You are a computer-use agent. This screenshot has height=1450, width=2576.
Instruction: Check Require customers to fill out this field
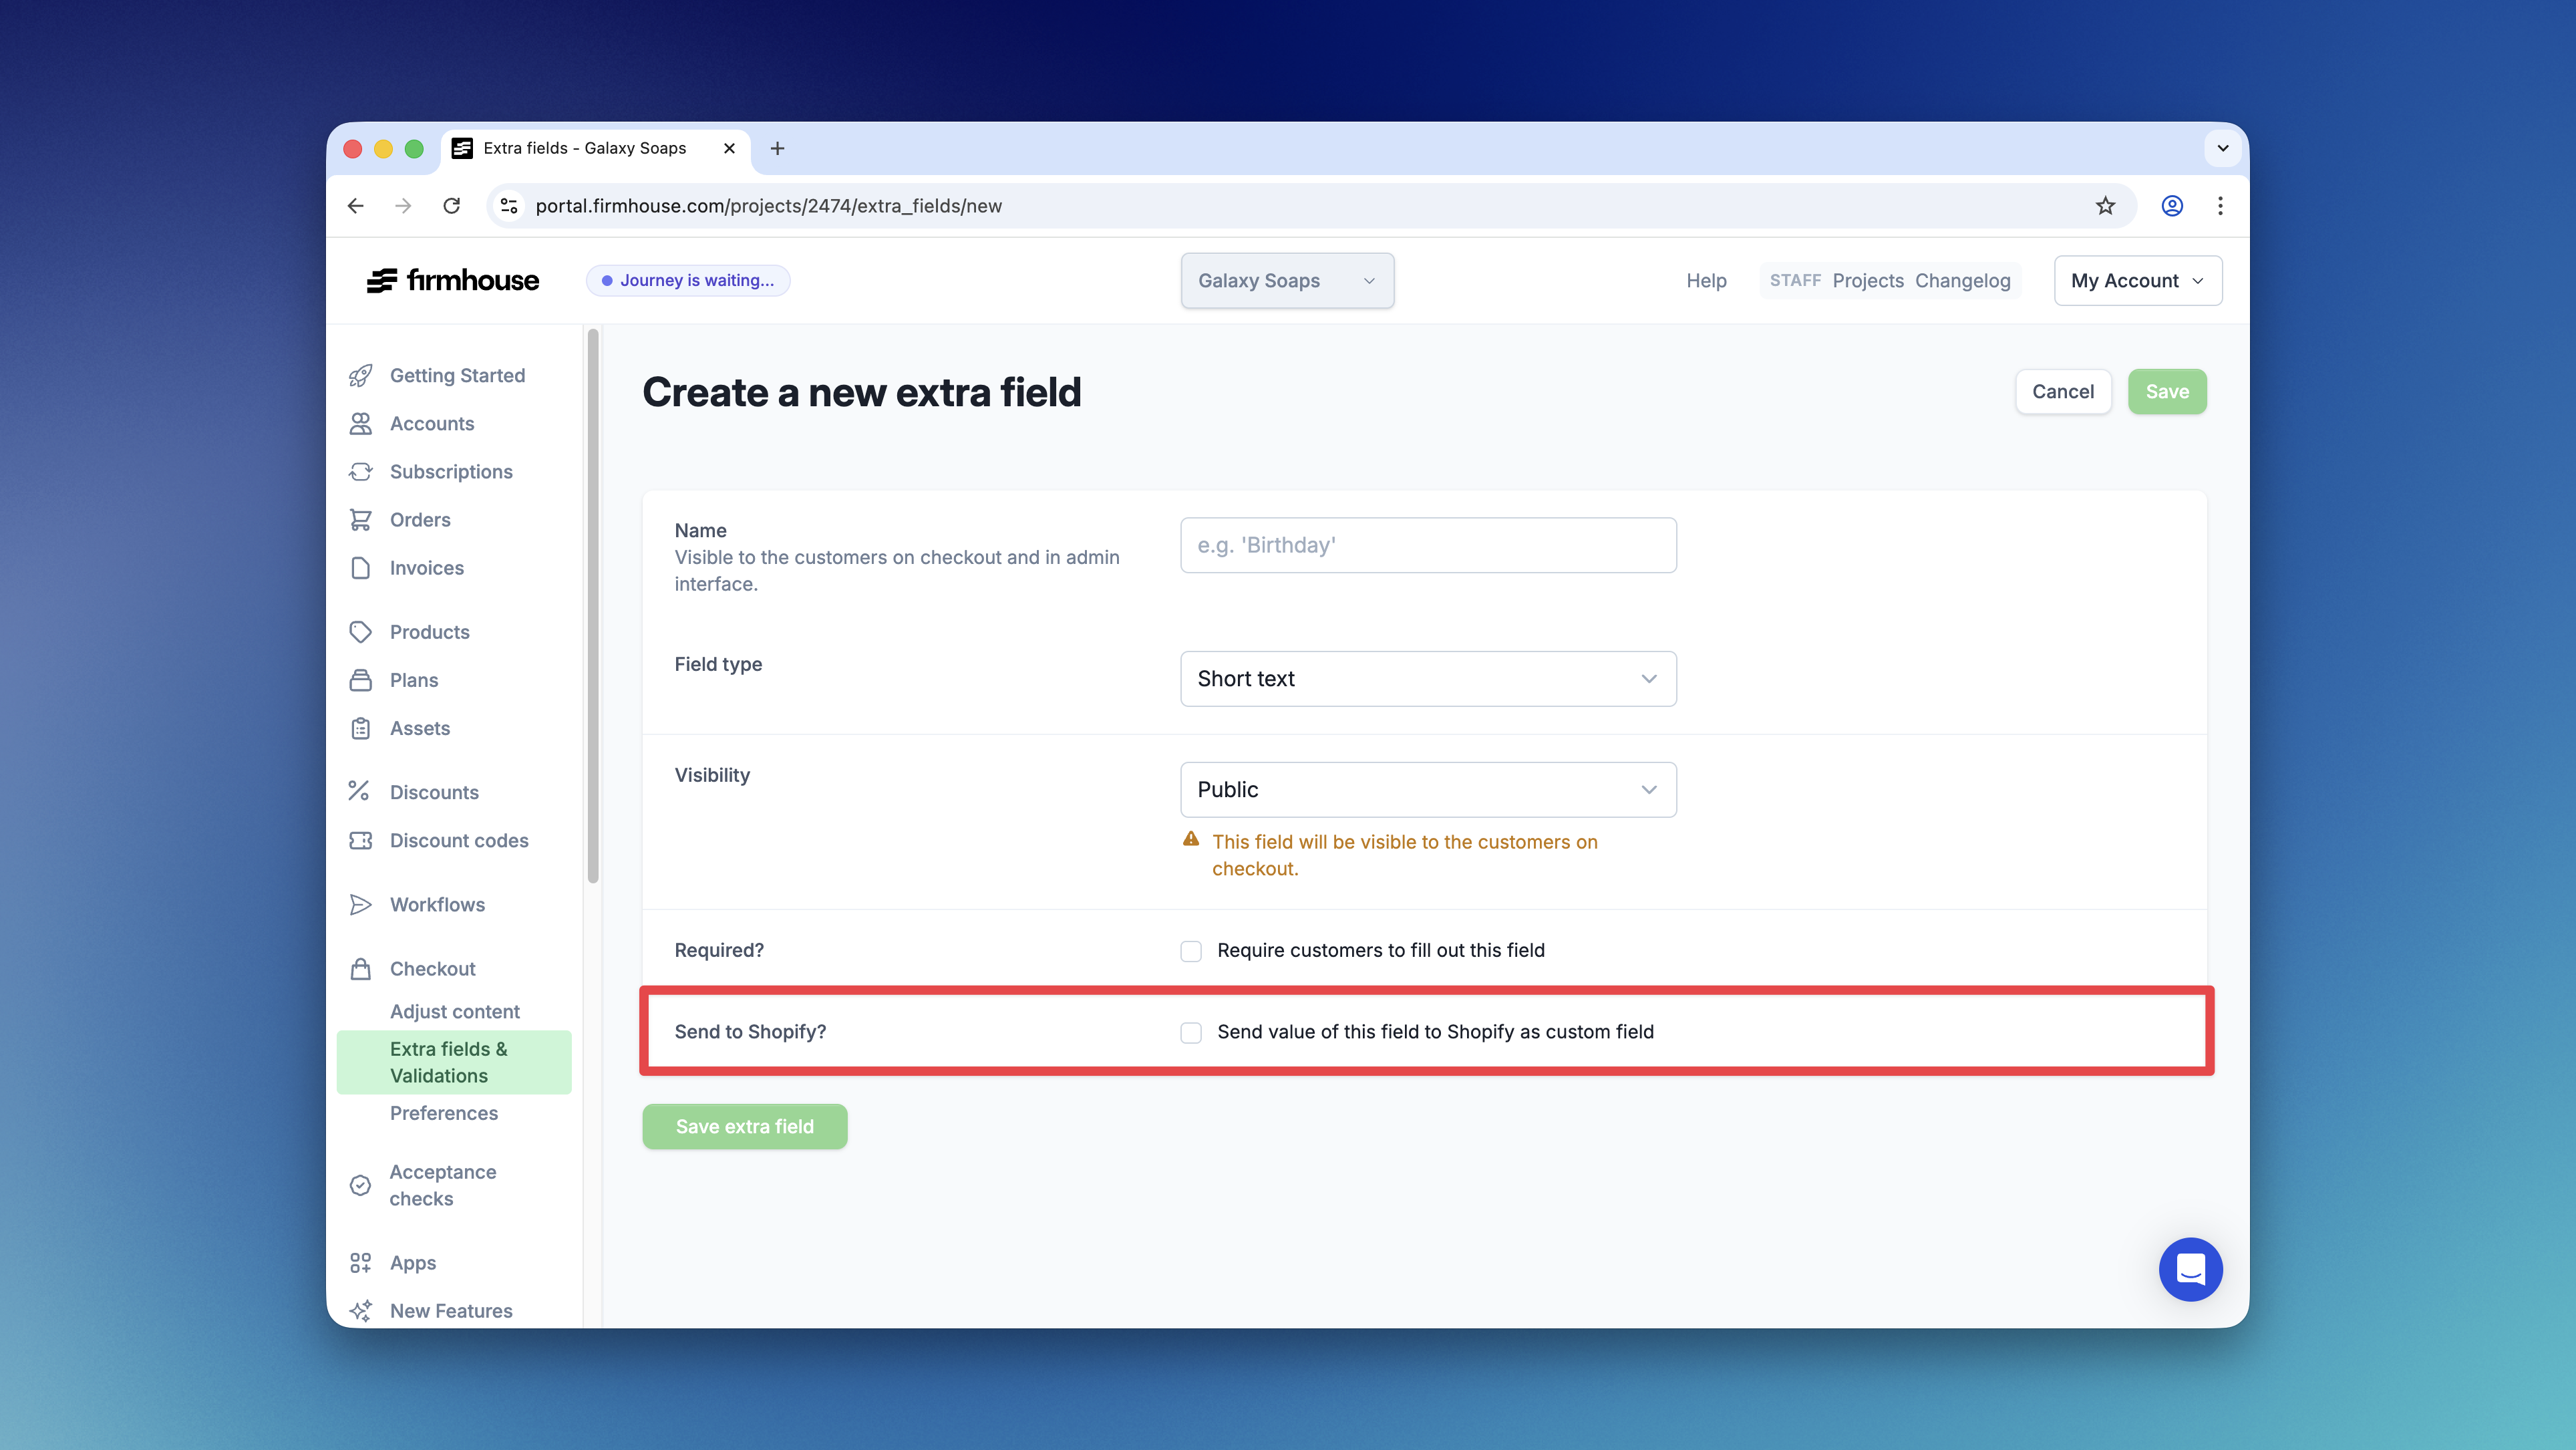pos(1191,950)
